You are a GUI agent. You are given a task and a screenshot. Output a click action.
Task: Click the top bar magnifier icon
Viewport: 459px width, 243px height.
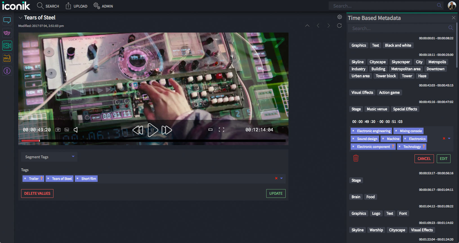tap(439, 5)
